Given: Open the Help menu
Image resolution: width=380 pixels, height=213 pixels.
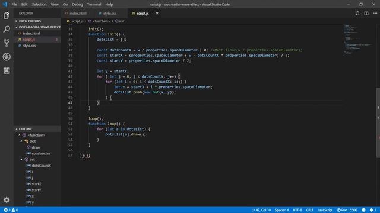Looking at the screenshot, I should (x=109, y=4).
